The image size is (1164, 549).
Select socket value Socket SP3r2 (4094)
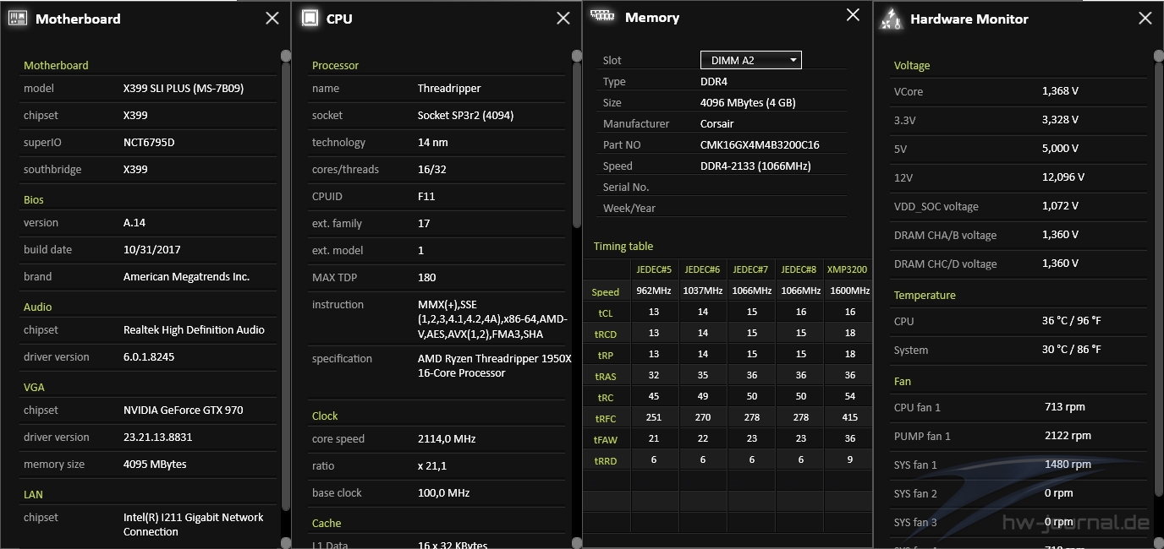(465, 115)
